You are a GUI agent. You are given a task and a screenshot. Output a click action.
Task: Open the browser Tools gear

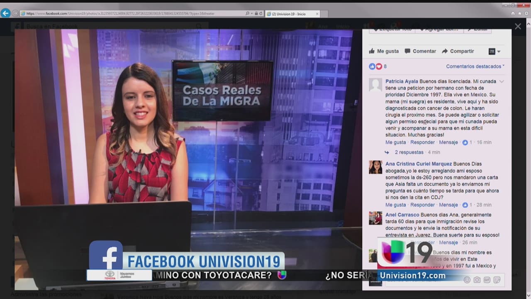526,14
